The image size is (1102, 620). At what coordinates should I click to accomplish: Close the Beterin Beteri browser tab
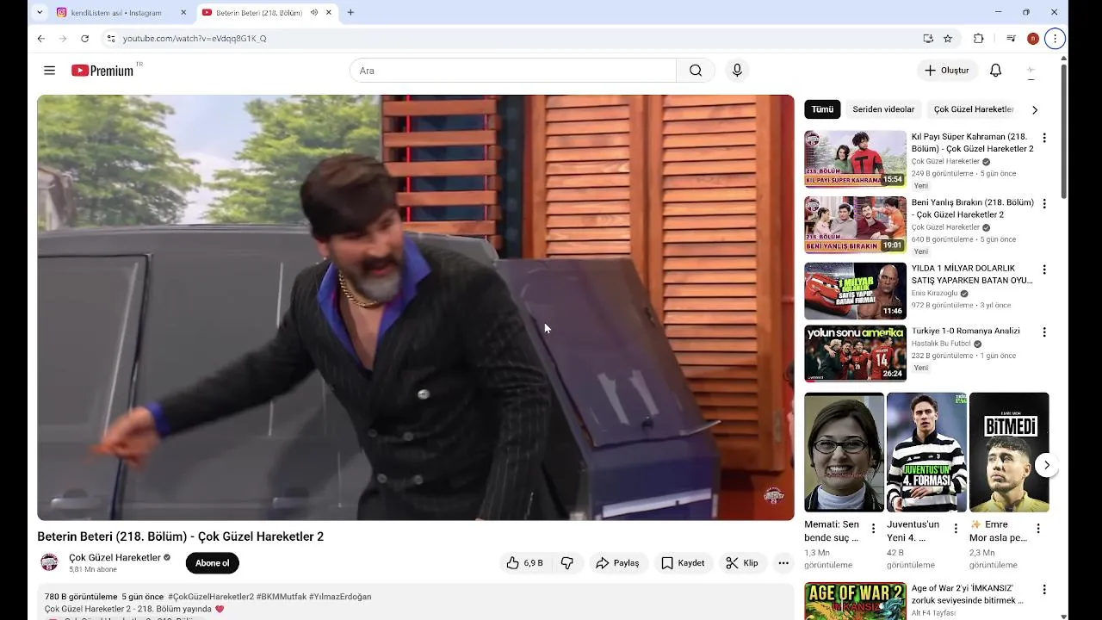(x=329, y=13)
